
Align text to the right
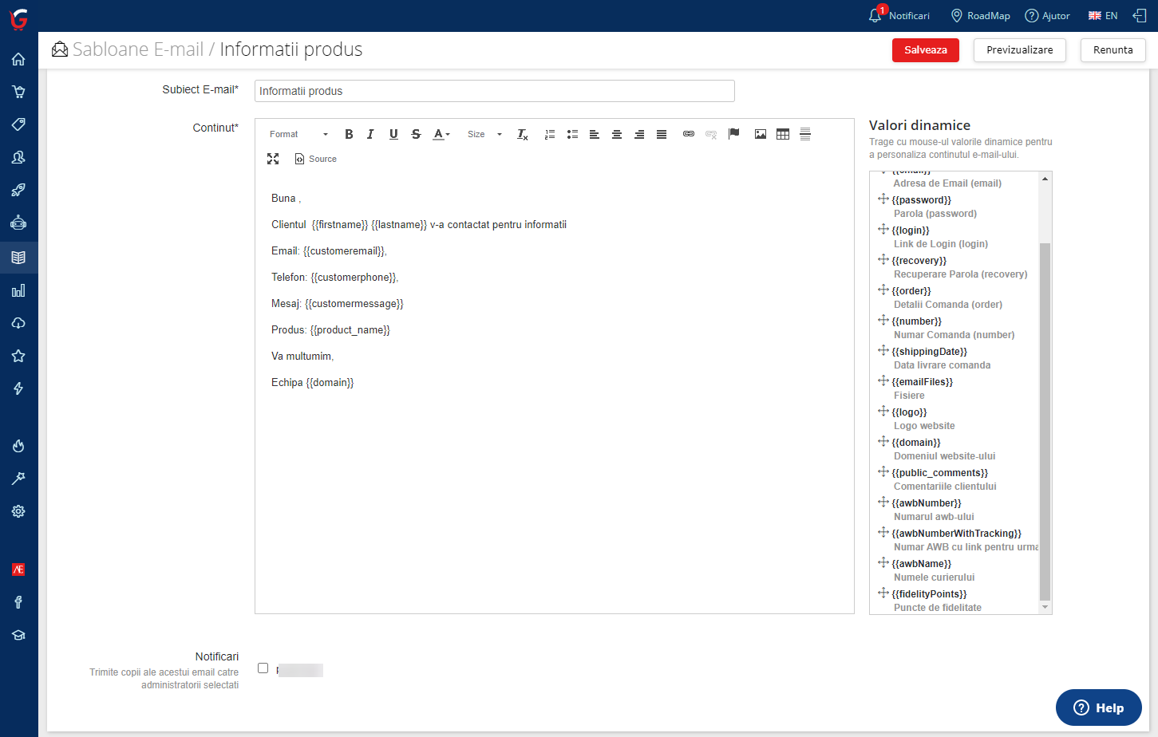click(639, 134)
